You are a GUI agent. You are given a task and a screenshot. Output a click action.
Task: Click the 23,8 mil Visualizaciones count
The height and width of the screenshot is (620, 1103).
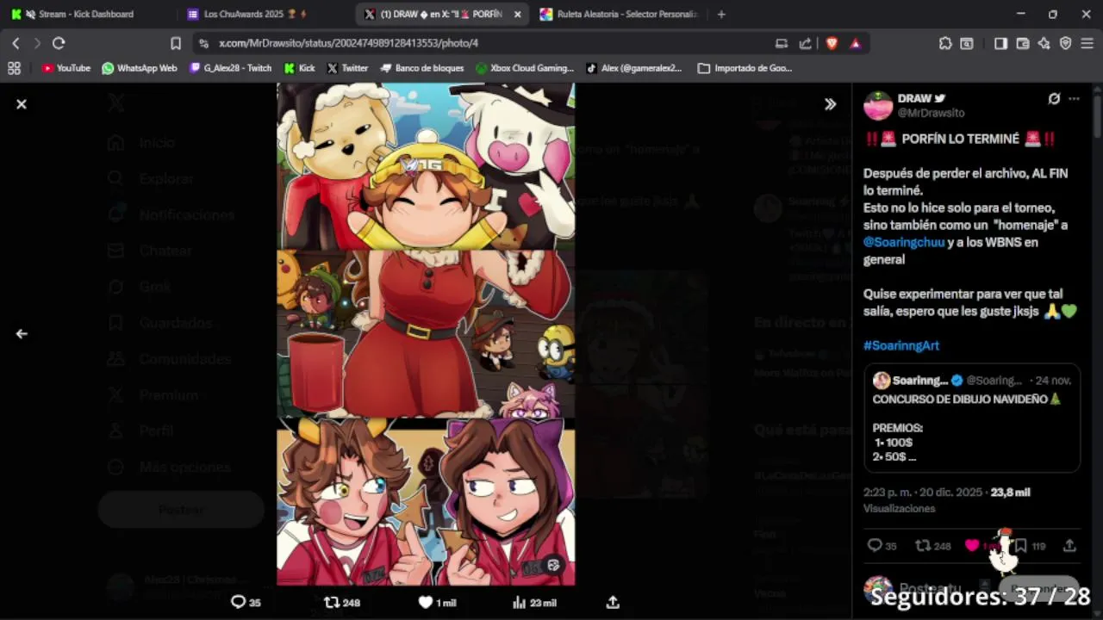pyautogui.click(x=947, y=500)
